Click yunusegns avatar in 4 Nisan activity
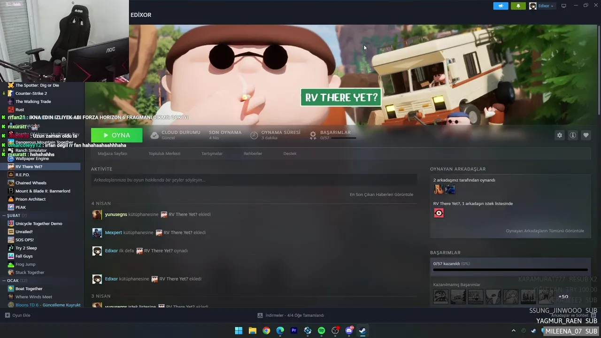Screen dimensions: 601x338 coord(97,215)
